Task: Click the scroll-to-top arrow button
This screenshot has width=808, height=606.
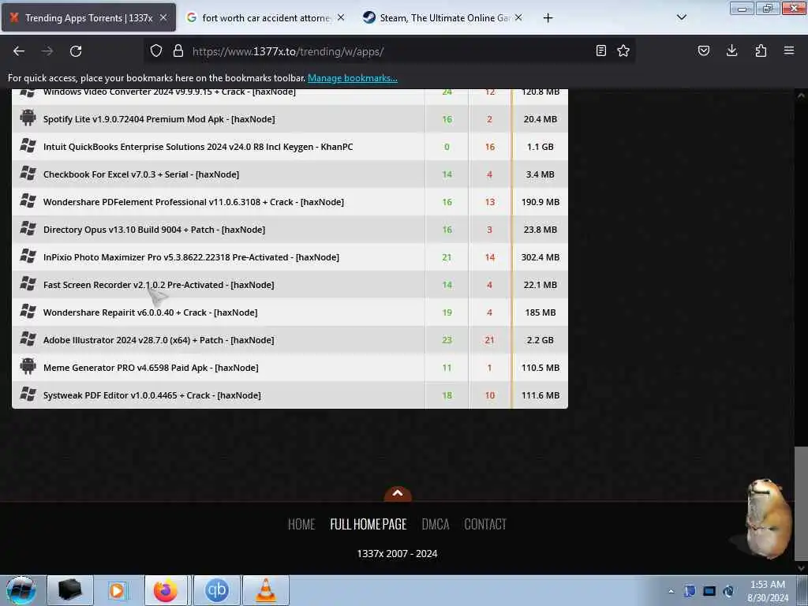Action: (x=398, y=494)
